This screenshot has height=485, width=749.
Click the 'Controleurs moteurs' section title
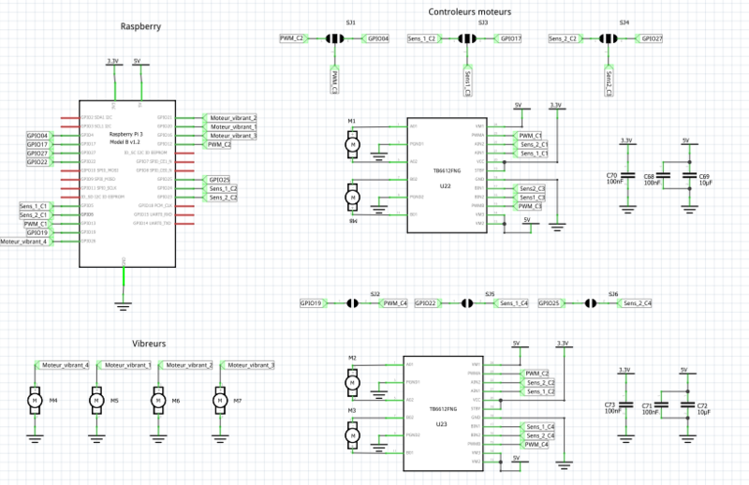[470, 12]
